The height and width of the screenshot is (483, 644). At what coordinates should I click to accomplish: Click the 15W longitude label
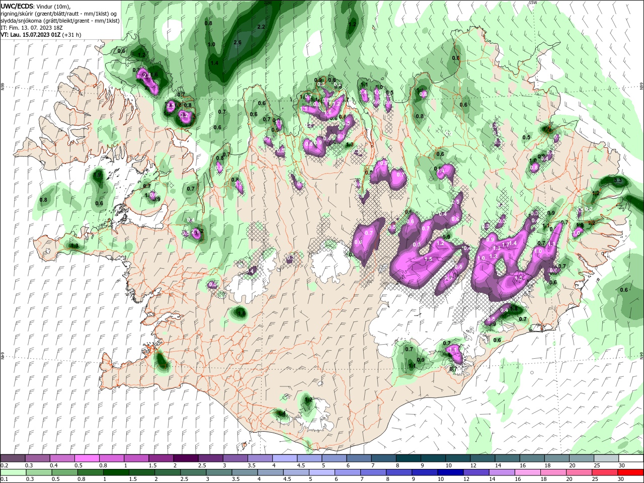coord(533,3)
